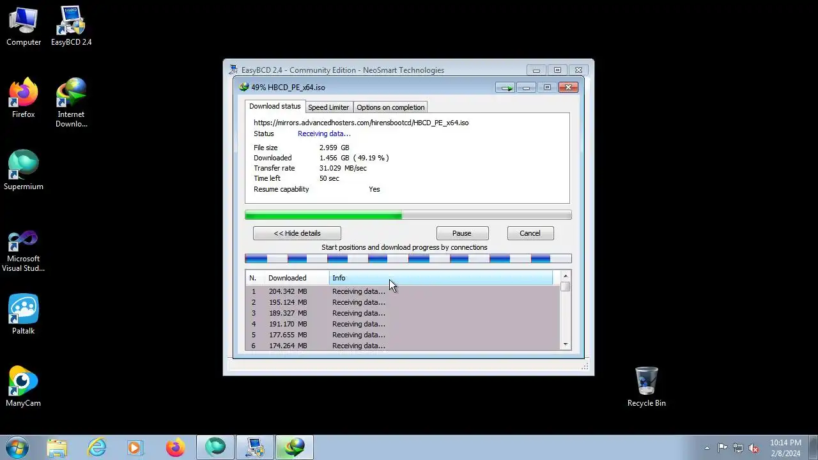Click the green arrow tray button in IDM title bar
This screenshot has width=818, height=460.
click(x=505, y=88)
